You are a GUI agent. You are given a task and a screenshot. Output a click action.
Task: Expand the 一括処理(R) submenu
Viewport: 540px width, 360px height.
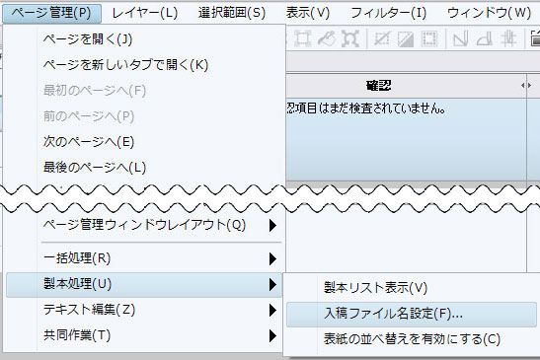[x=144, y=258]
